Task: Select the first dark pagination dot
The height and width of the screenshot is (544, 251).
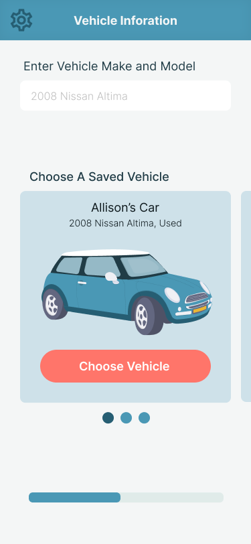Action: point(108,418)
